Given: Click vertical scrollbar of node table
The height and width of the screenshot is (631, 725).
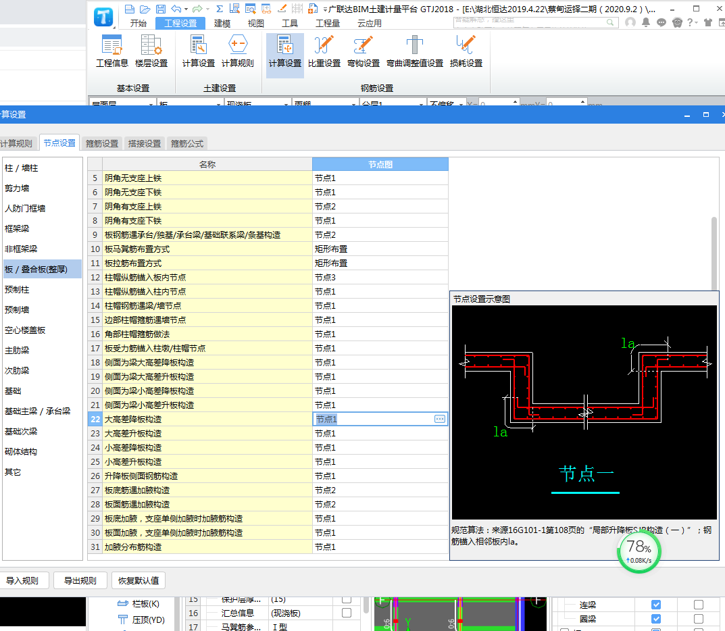Looking at the screenshot, I should coord(714,253).
